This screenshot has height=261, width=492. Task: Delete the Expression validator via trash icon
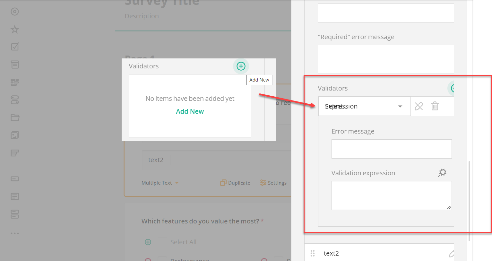point(435,106)
